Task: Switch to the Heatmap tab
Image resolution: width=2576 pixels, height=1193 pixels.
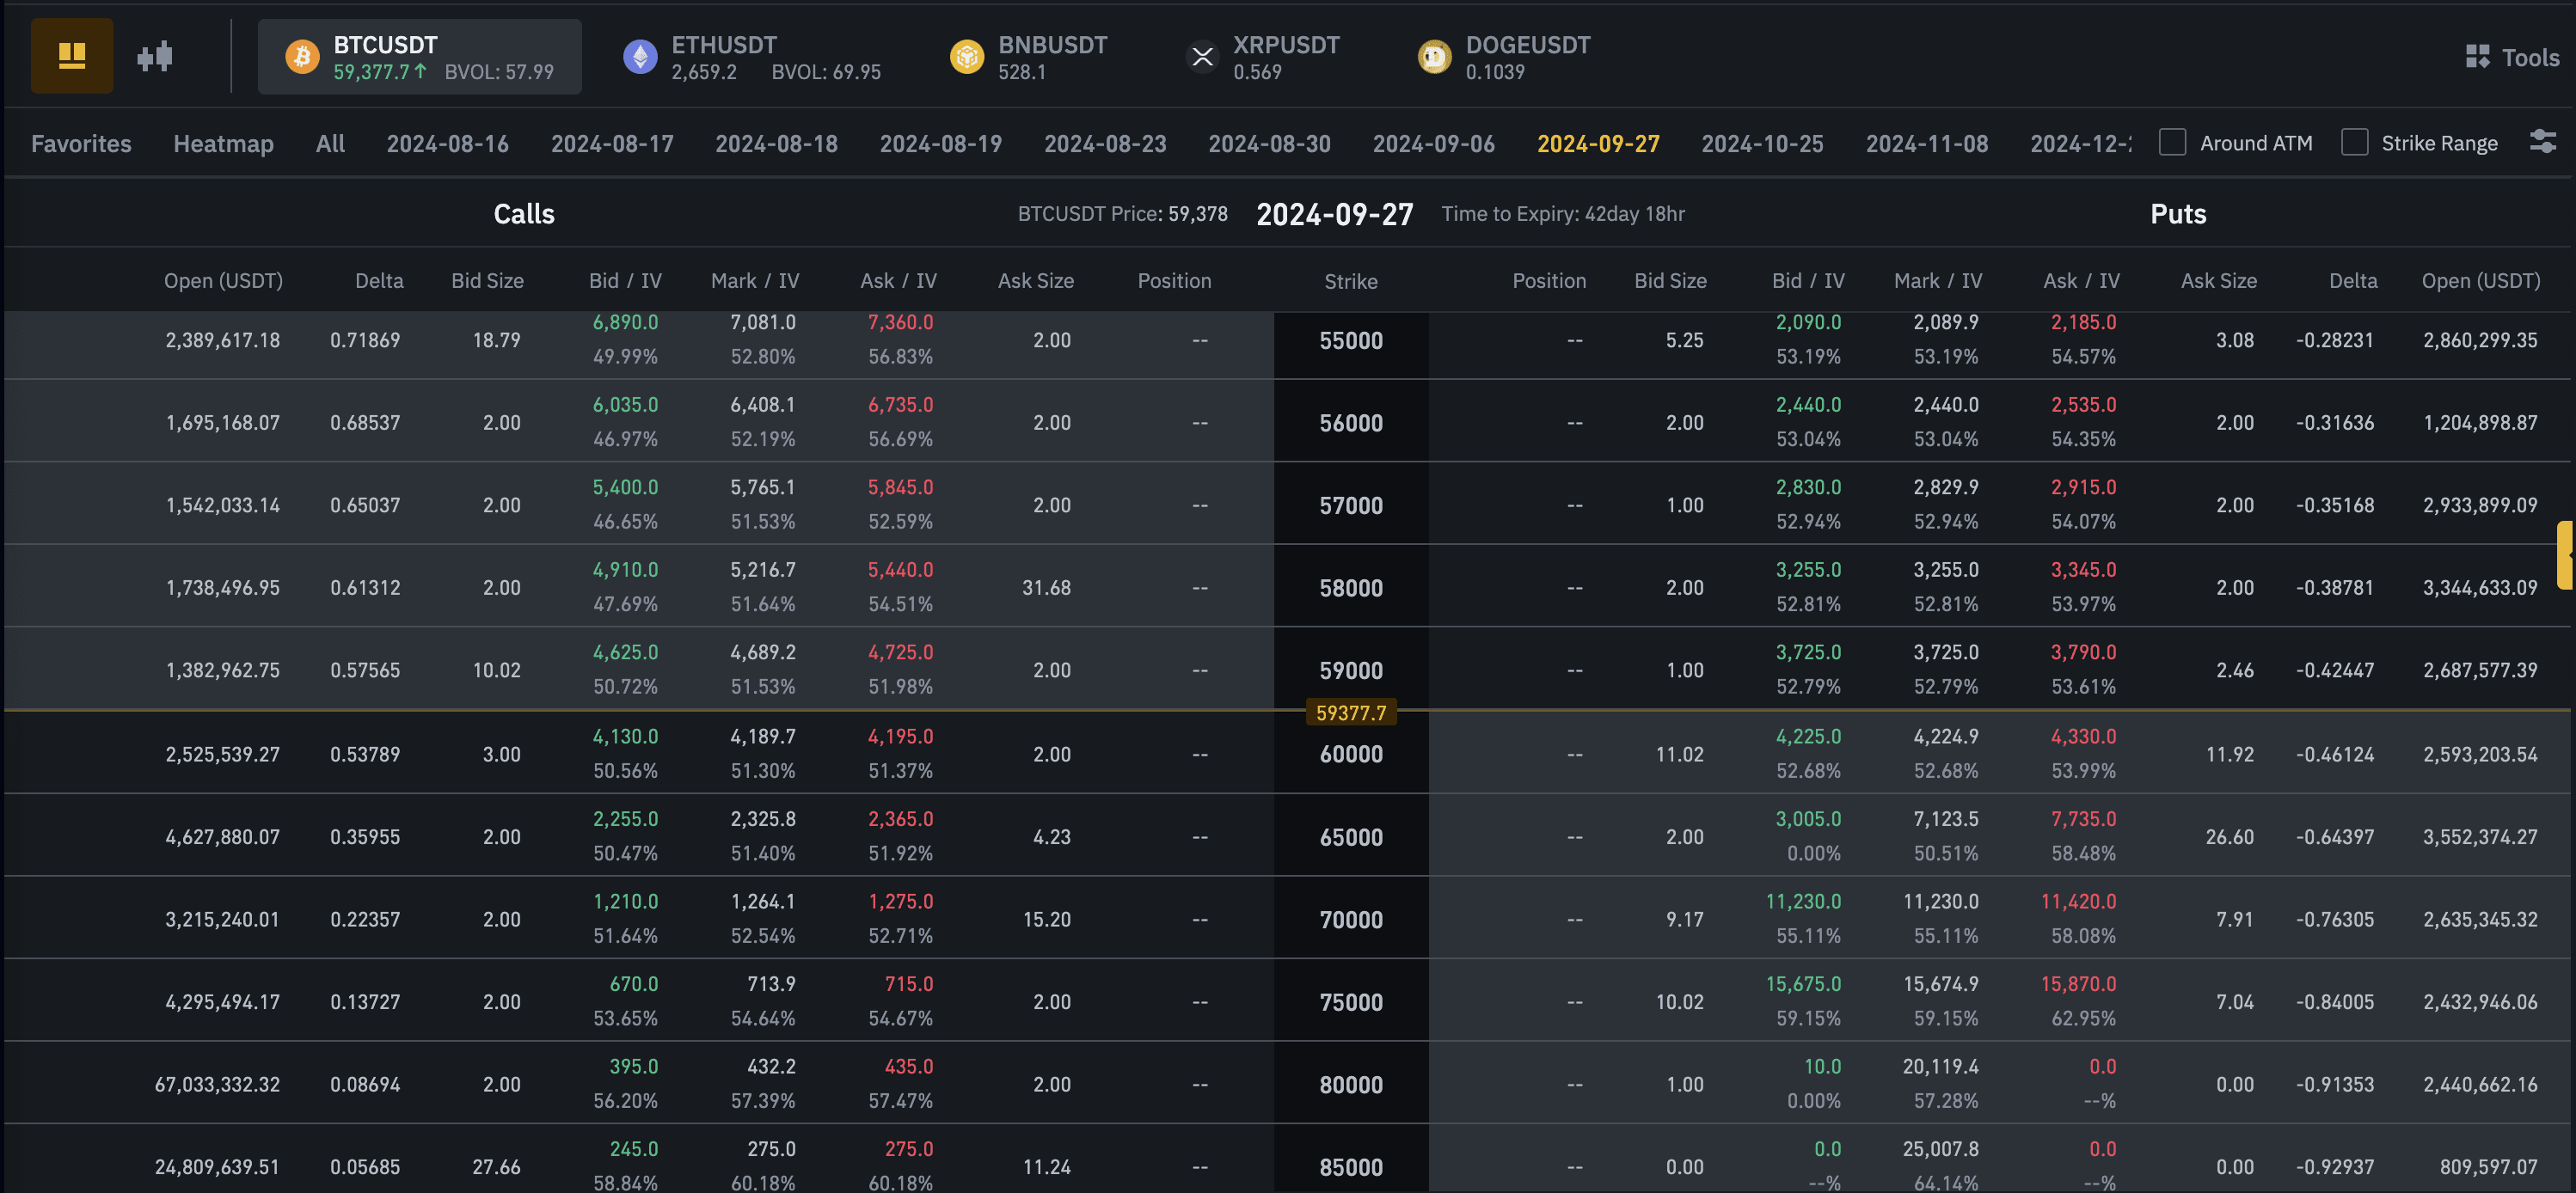Action: coord(223,143)
